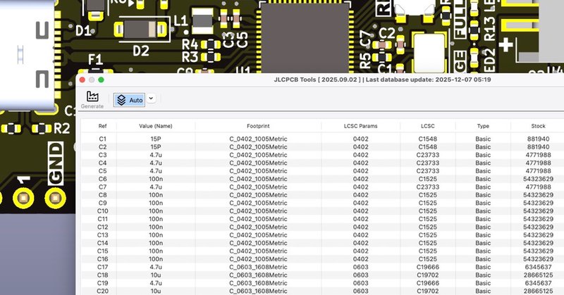Click LCSC part C23733 in row C3
Screen dimensions: 564x295
428,155
